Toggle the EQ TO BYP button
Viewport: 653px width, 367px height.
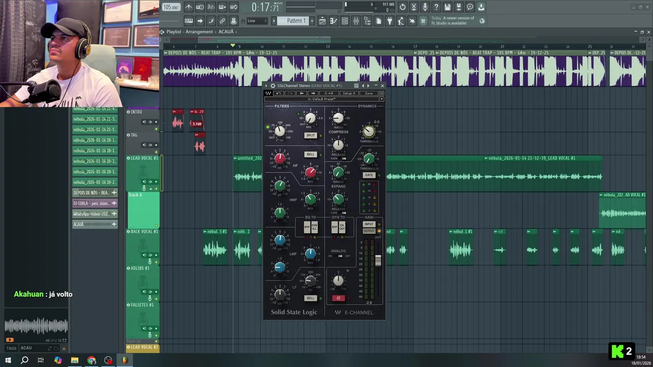[307, 228]
